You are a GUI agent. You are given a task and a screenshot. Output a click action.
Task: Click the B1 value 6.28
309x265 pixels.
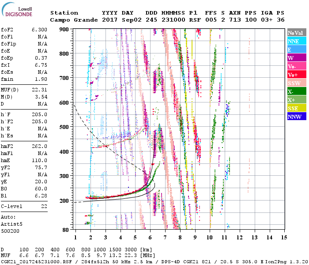pos(41,196)
